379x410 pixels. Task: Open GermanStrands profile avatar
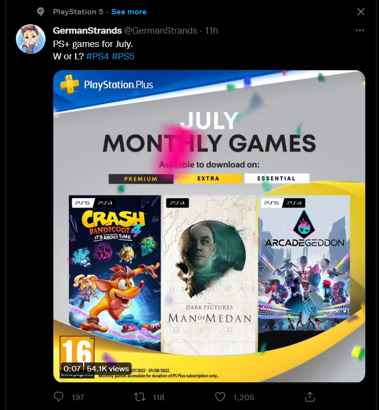[31, 39]
